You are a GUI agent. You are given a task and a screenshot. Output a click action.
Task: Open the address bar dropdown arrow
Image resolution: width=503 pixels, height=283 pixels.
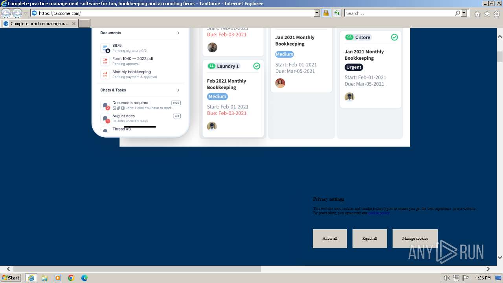point(317,13)
